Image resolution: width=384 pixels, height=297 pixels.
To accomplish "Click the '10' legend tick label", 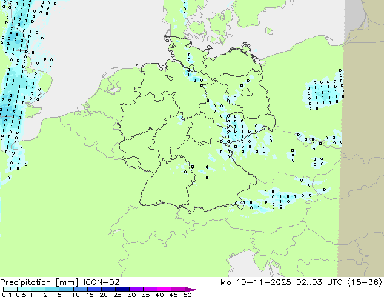I will click(x=76, y=295).
